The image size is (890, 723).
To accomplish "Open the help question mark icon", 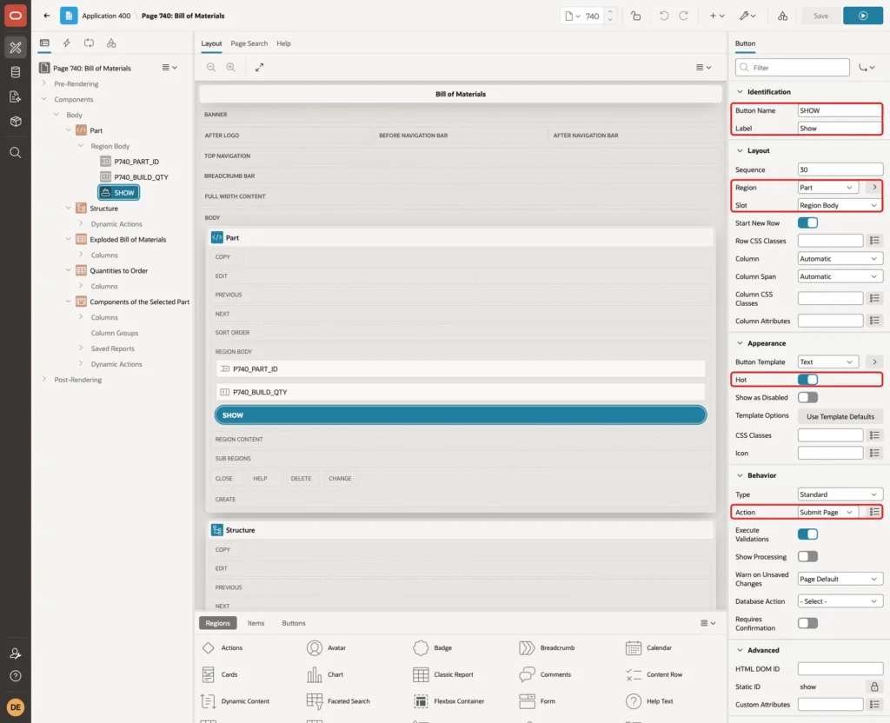I will point(16,676).
